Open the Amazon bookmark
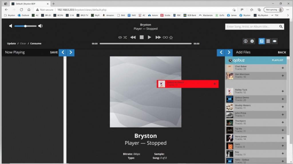293x164 pixels. pyautogui.click(x=108, y=15)
